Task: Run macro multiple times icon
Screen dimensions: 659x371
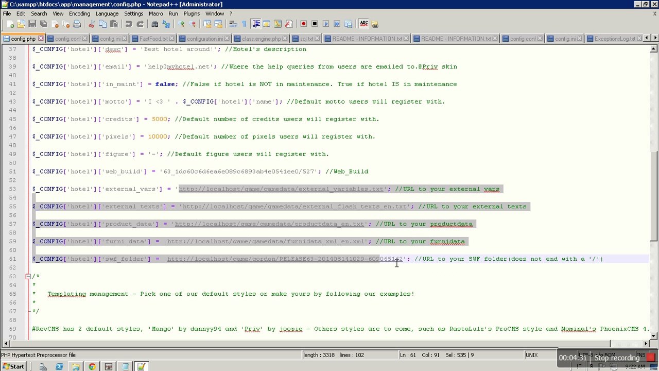Action: click(x=337, y=24)
